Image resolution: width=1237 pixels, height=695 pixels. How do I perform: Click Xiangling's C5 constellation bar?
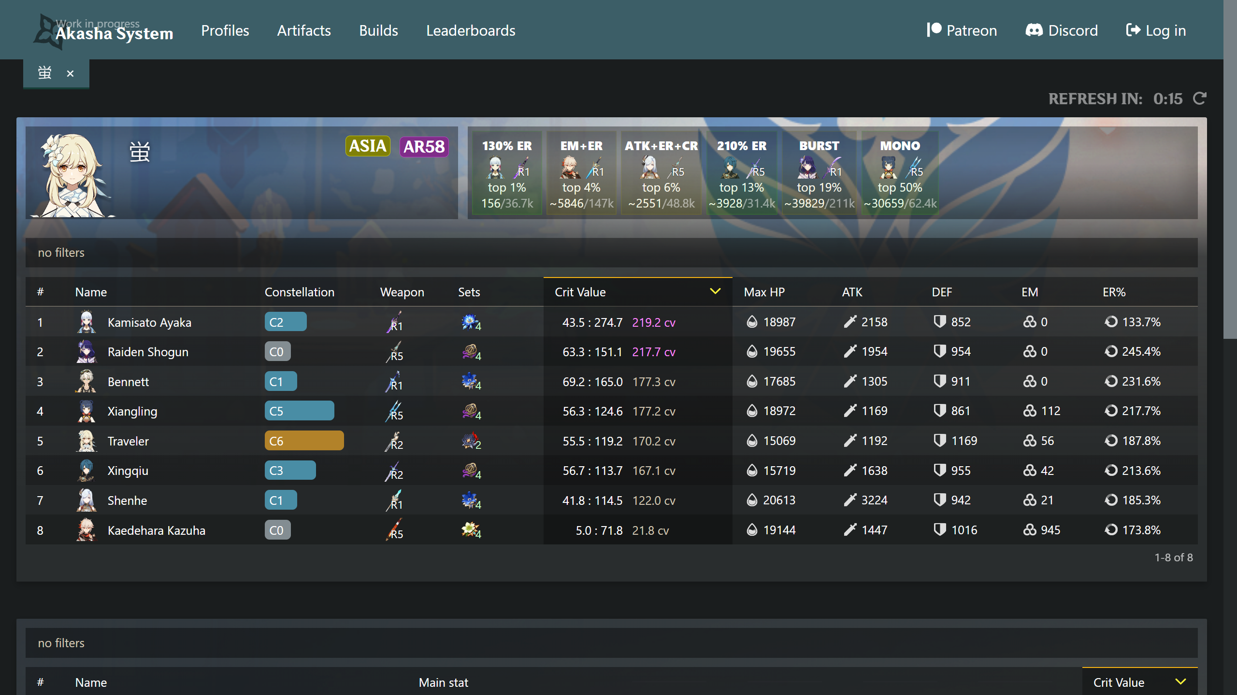(299, 411)
